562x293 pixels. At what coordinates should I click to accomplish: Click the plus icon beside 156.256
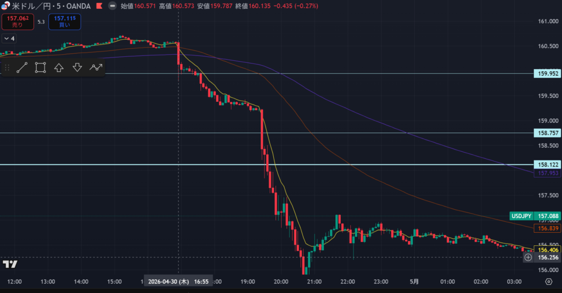[528, 257]
